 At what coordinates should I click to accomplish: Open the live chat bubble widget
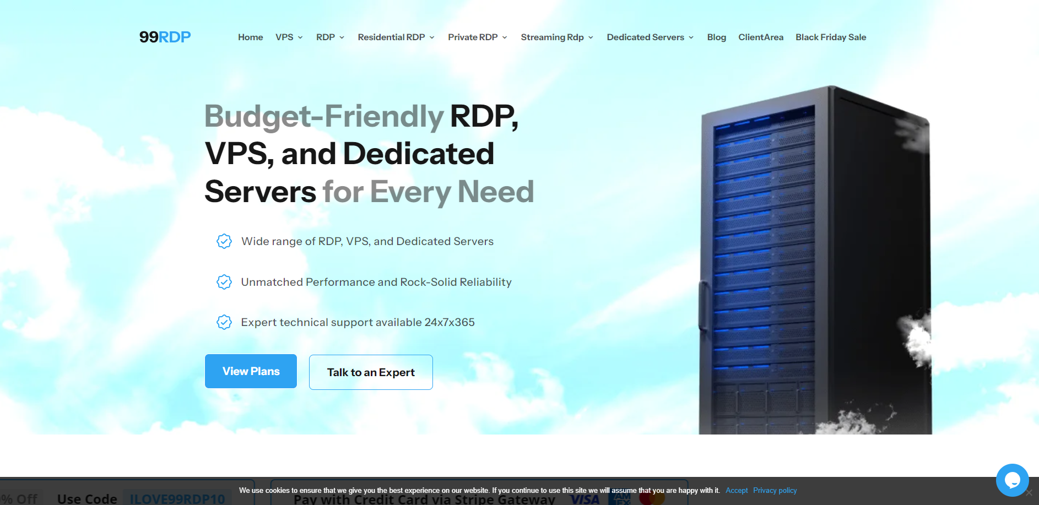click(x=1012, y=480)
